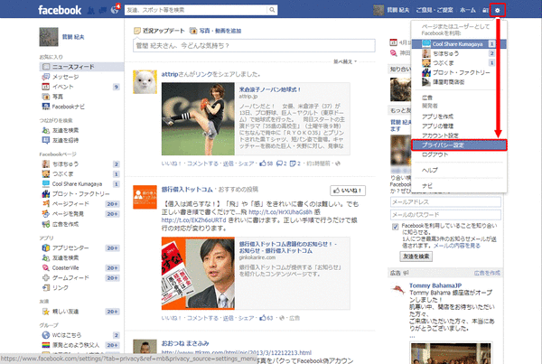Click おおつね まさふみ name link

pyautogui.click(x=185, y=343)
